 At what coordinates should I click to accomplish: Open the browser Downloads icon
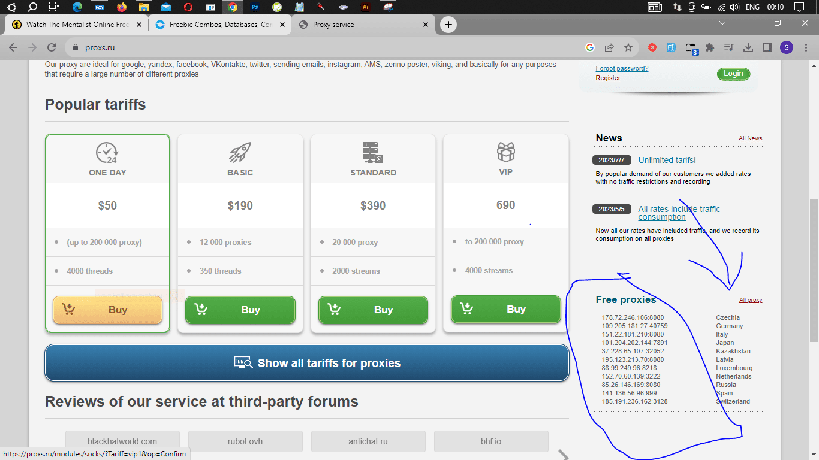point(748,47)
